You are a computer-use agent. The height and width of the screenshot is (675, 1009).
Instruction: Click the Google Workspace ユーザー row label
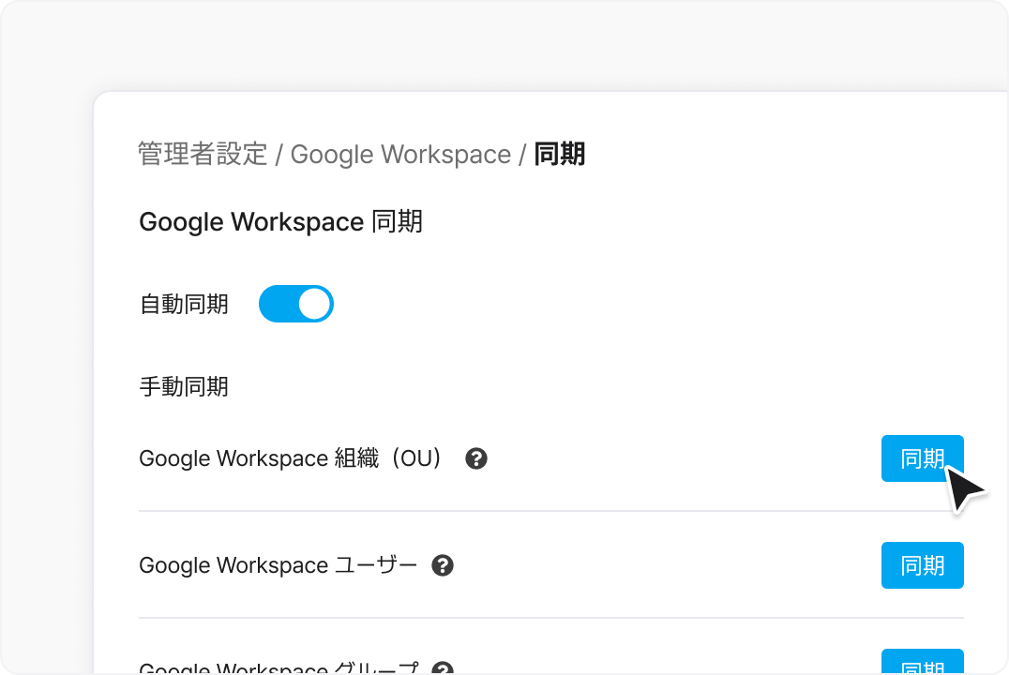pos(278,565)
